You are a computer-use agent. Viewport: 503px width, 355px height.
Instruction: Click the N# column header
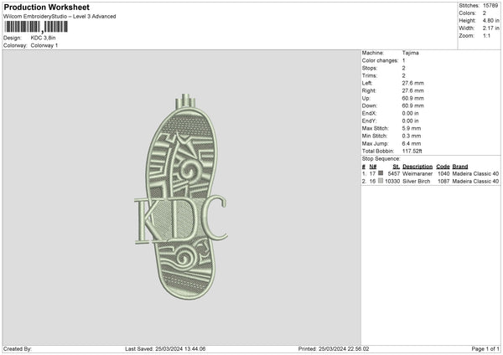[x=373, y=167]
